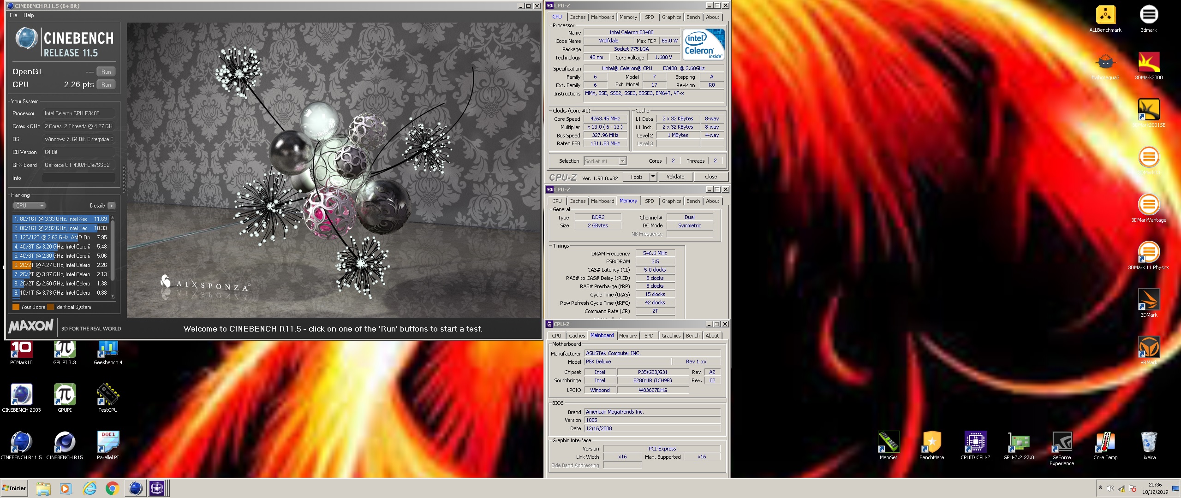This screenshot has height=498, width=1181.
Task: Open the Ranking CPU dropdown
Action: pos(29,206)
